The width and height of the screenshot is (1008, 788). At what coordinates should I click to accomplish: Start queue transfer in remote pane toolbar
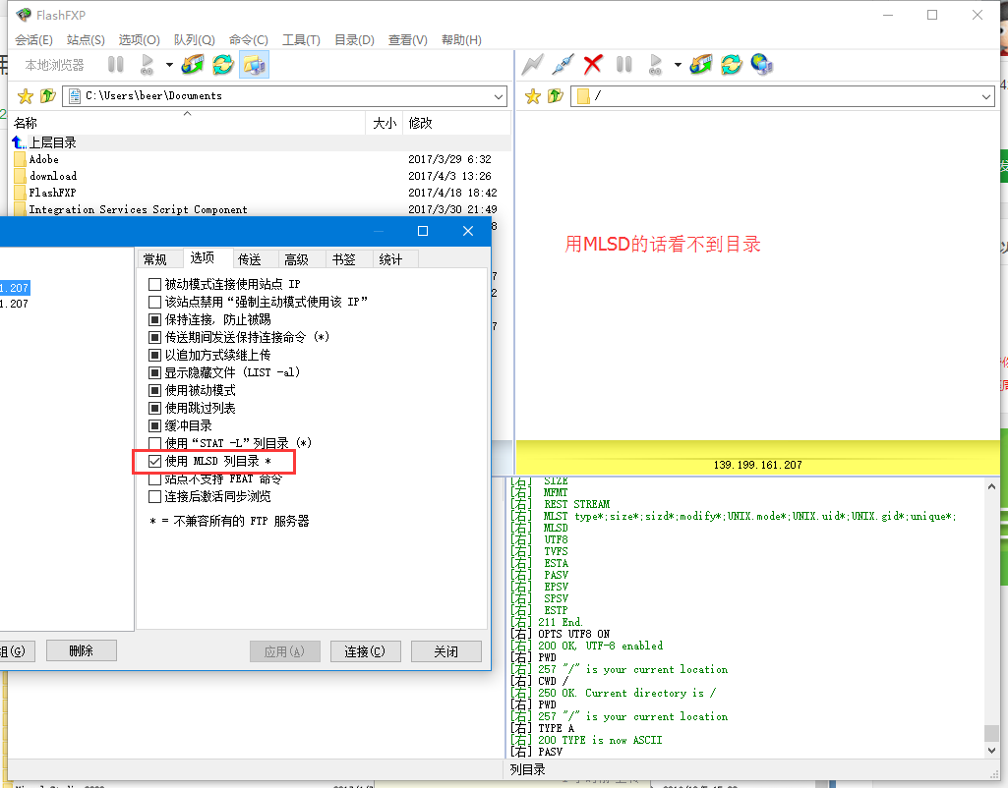656,64
